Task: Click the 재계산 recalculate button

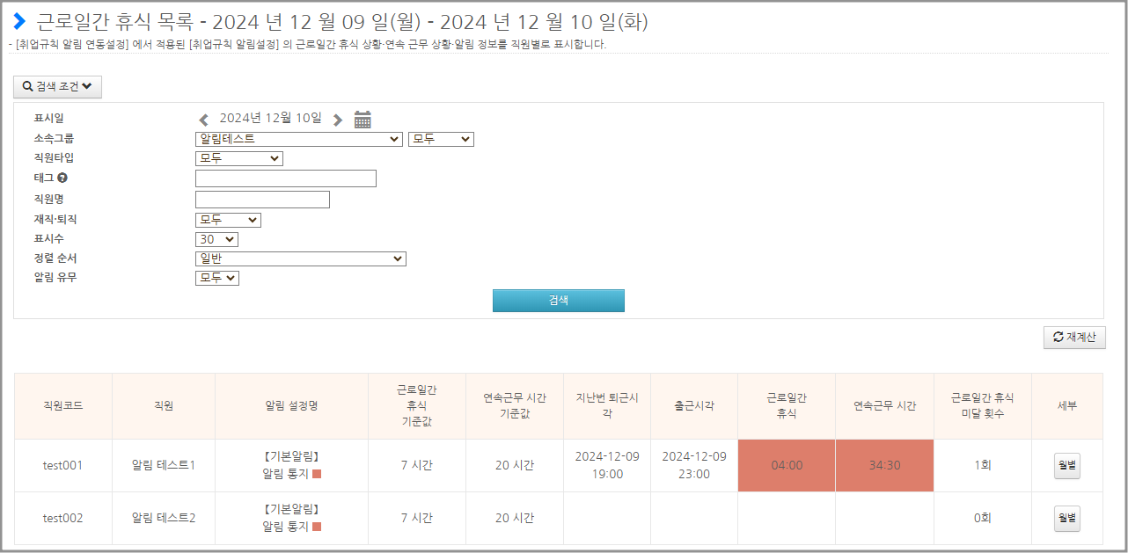Action: [1073, 338]
